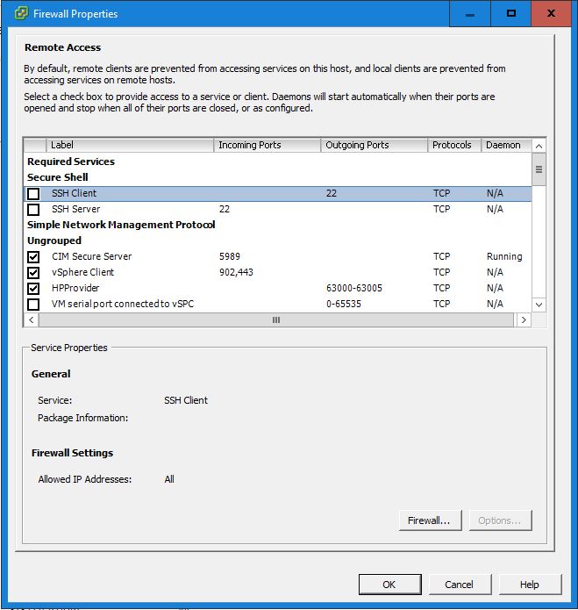Sort by the Incoming Ports column header
Viewport: 578px width, 610px height.
[267, 145]
